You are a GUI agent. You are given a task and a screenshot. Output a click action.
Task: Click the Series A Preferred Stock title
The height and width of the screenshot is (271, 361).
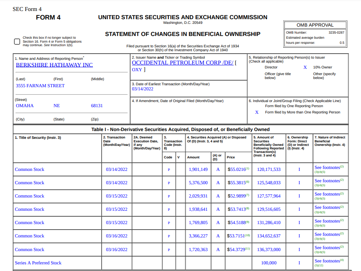tap(38, 263)
